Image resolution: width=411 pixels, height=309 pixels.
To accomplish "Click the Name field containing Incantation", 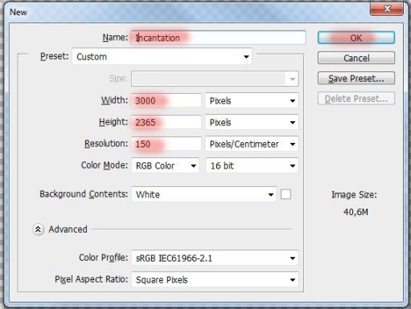I will coord(218,38).
